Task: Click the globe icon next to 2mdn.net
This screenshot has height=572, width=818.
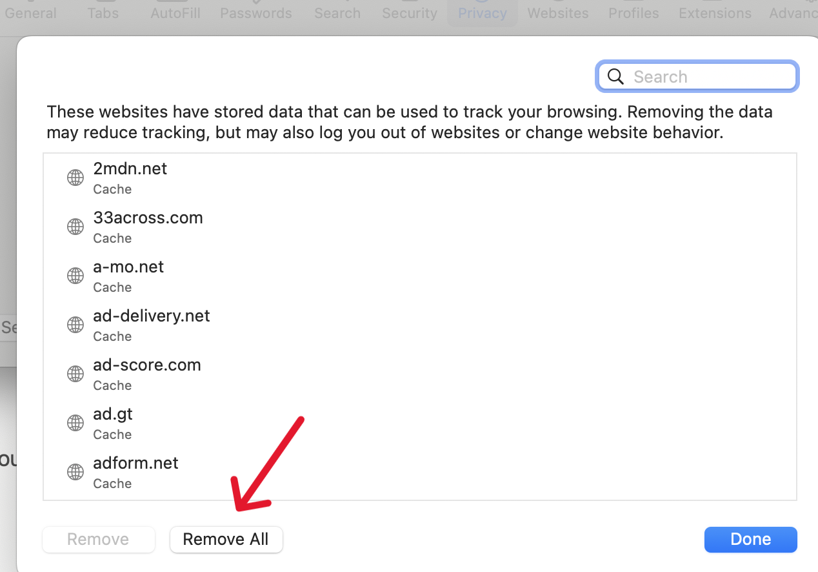Action: pyautogui.click(x=75, y=178)
